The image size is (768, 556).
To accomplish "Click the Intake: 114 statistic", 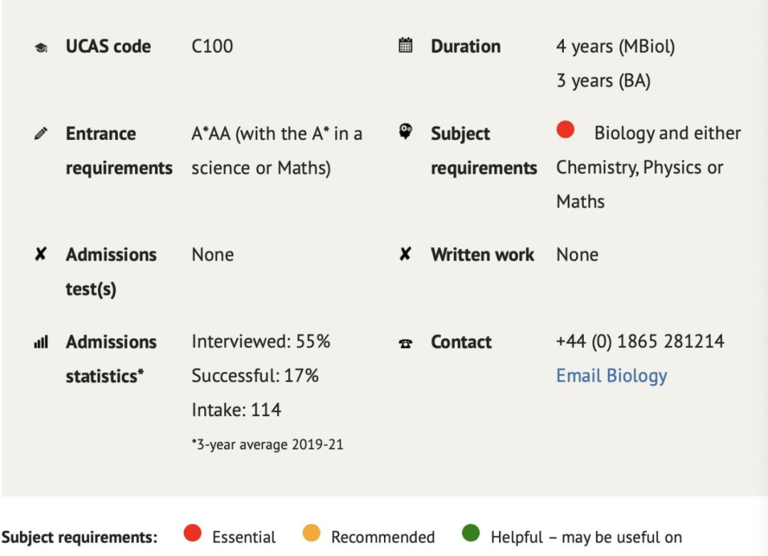I will [x=236, y=410].
